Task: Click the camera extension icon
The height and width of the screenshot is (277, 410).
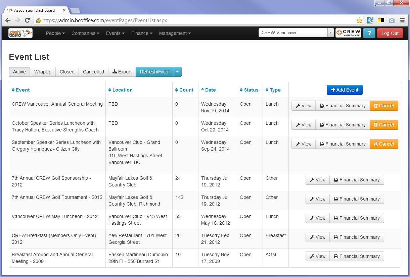Action: pos(392,20)
